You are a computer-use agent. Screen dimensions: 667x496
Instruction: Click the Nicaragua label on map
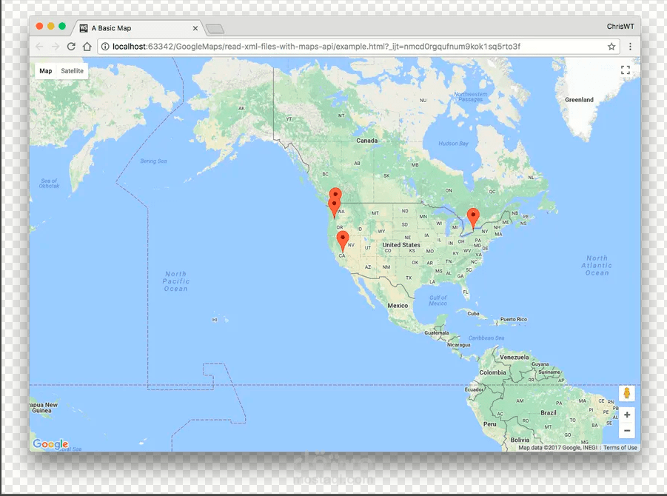click(x=458, y=344)
